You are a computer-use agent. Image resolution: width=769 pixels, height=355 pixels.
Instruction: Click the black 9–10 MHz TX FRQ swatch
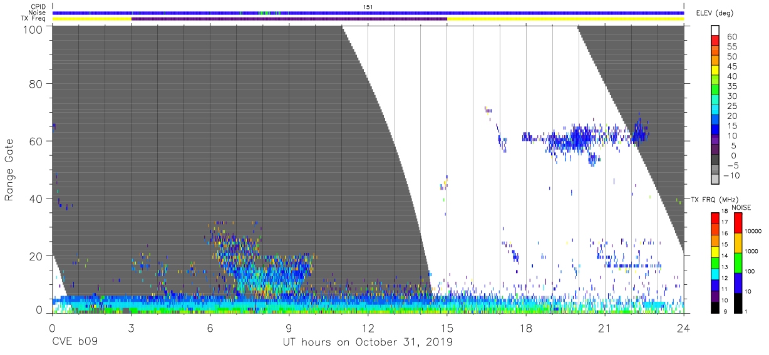[716, 306]
